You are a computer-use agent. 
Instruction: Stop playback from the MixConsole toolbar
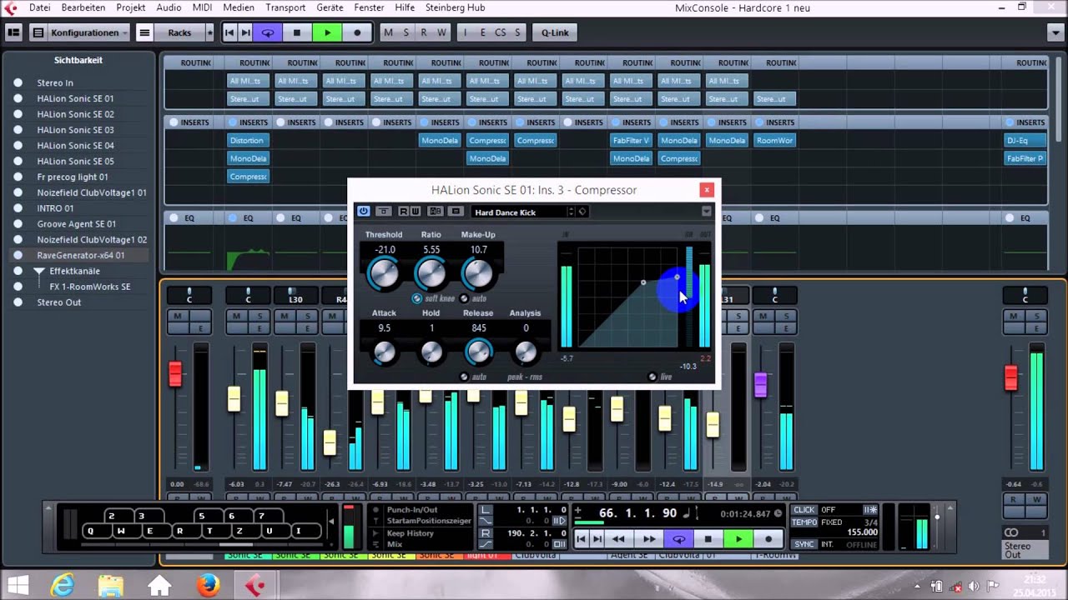pos(297,32)
